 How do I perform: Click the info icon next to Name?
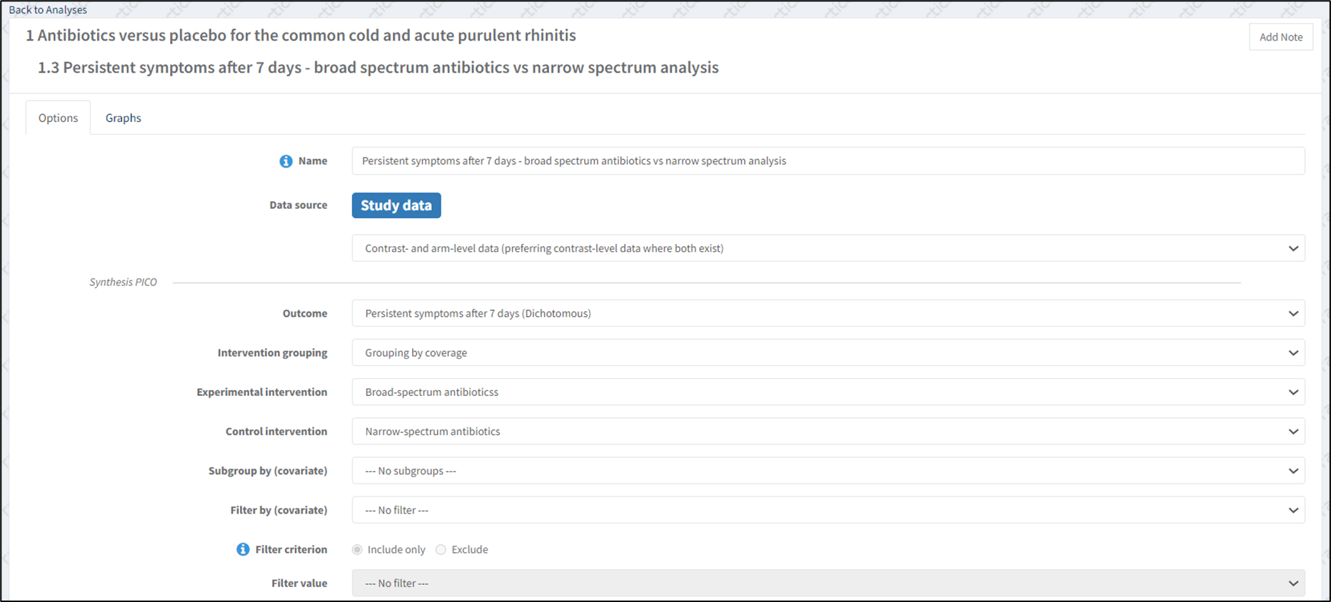(x=286, y=161)
